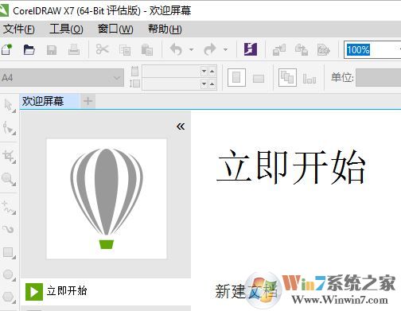The width and height of the screenshot is (401, 311).
Task: Select the Shape edit tool
Action: (9, 128)
